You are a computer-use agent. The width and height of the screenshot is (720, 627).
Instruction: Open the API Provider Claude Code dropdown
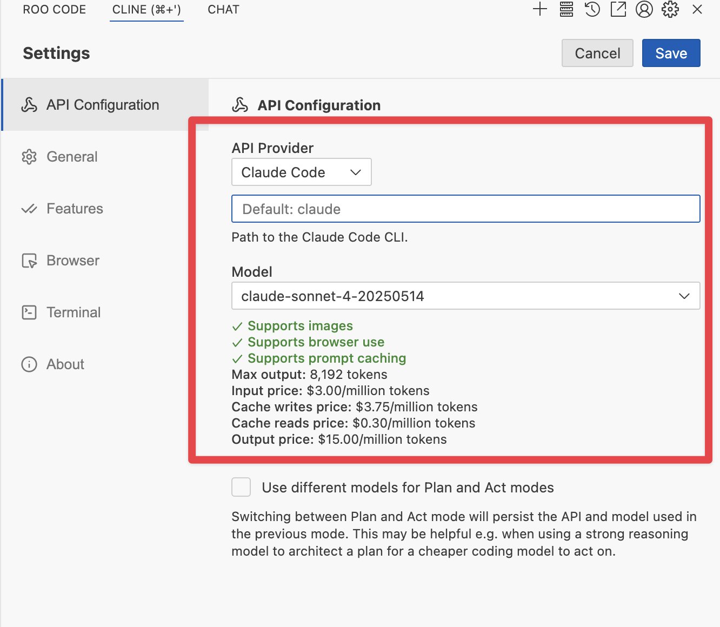click(x=301, y=172)
